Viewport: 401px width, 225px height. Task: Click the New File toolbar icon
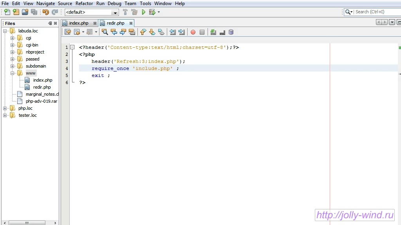click(x=7, y=12)
